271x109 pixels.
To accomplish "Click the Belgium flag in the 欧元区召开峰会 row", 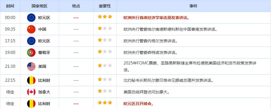I will pyautogui.click(x=31, y=104).
